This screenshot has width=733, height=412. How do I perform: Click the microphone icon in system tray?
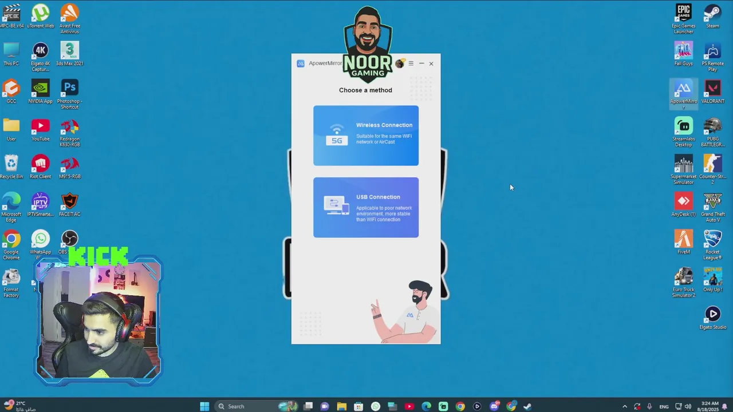(x=649, y=406)
